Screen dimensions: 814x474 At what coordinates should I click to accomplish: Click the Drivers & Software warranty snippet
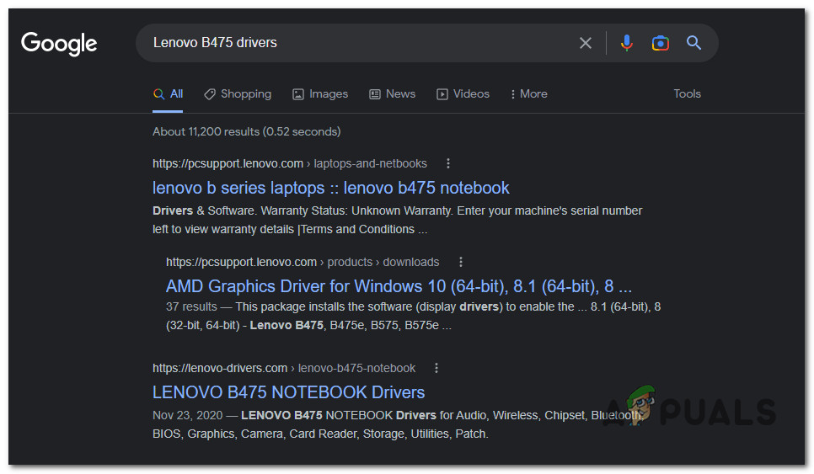397,220
